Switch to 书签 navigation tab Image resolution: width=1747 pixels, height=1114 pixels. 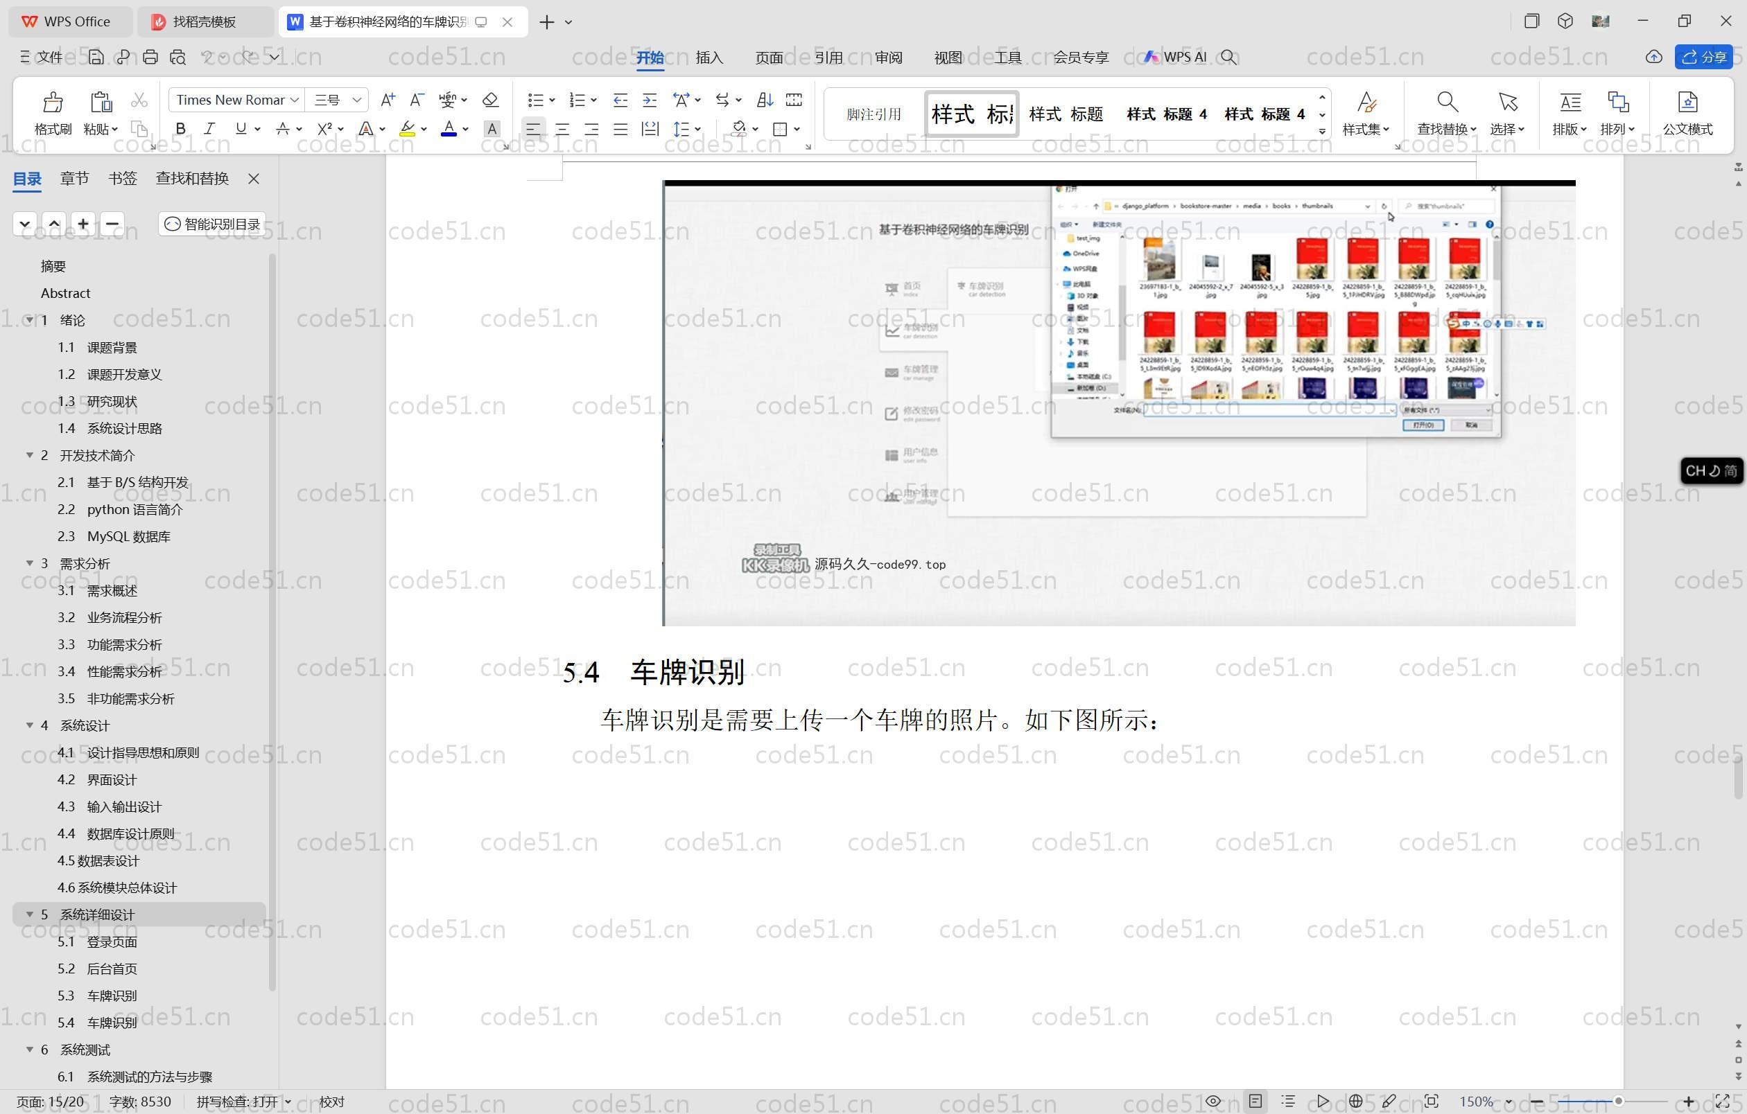coord(123,178)
